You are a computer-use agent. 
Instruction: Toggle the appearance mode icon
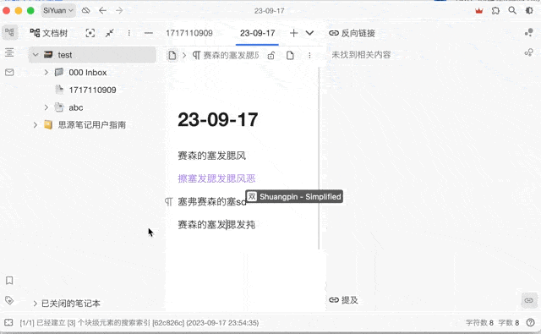(529, 11)
